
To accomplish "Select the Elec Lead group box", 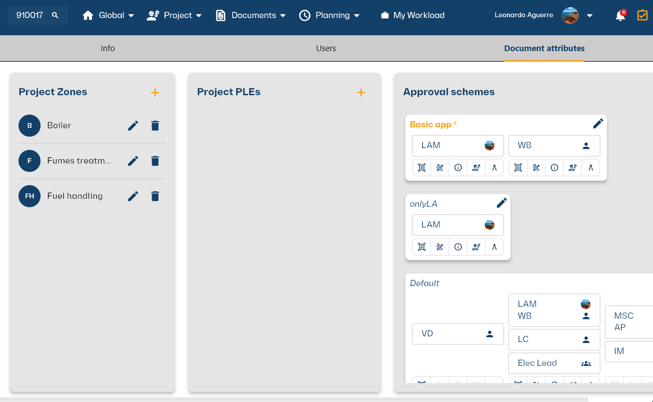I will (554, 363).
